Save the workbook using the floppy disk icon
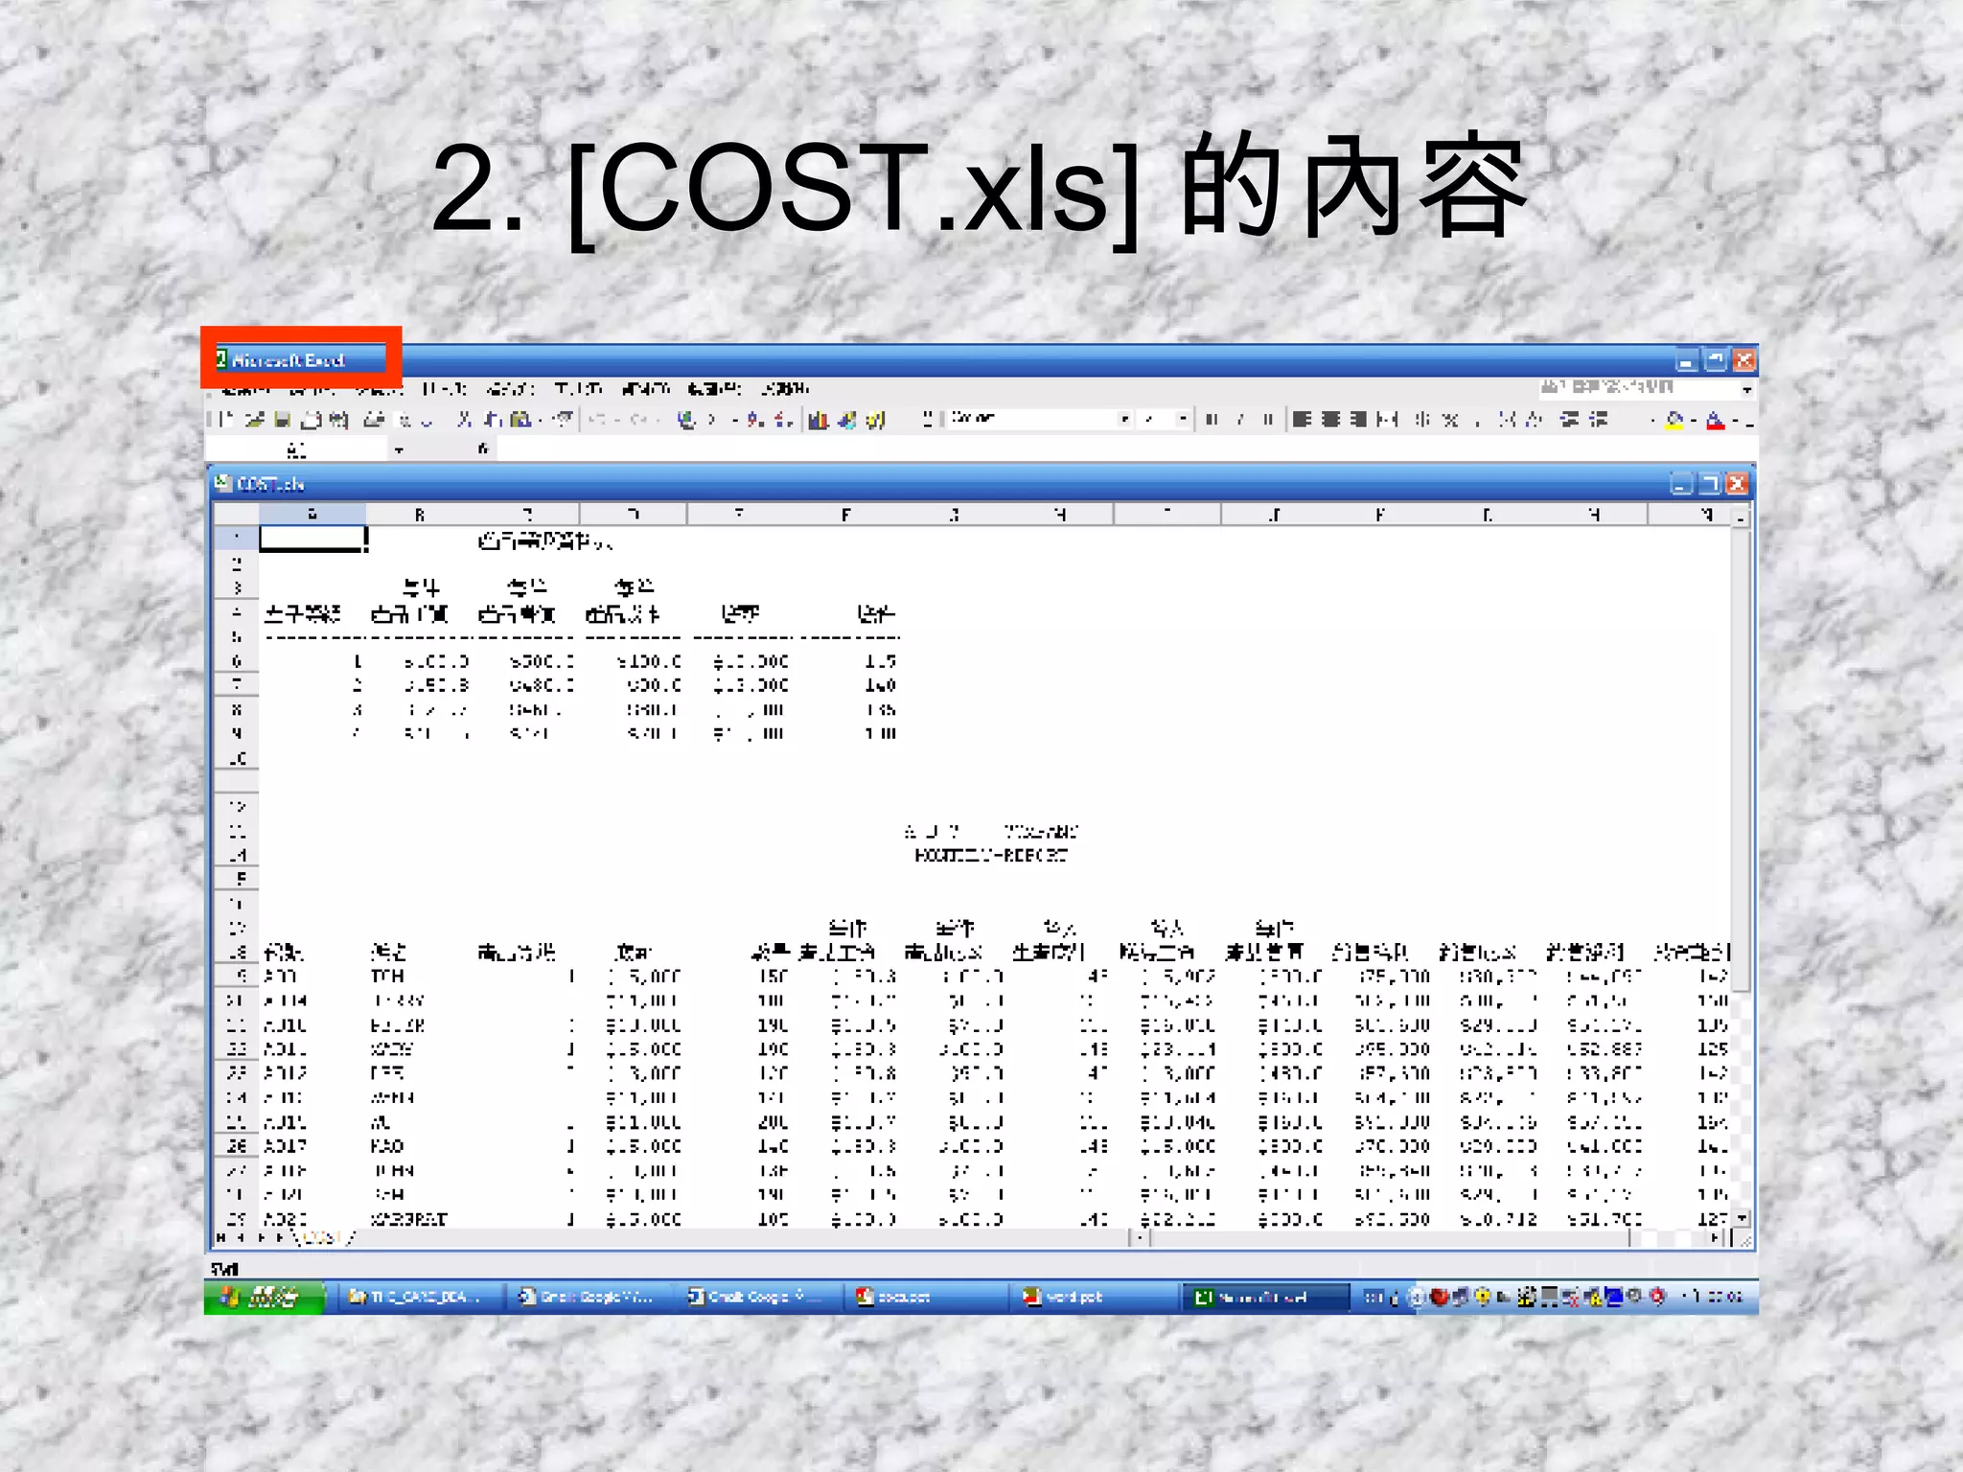1963x1472 pixels. (283, 419)
